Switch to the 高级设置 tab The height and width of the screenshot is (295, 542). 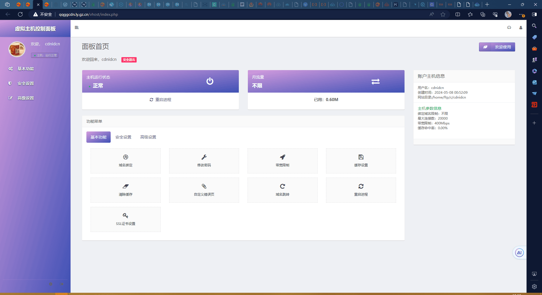(x=148, y=137)
